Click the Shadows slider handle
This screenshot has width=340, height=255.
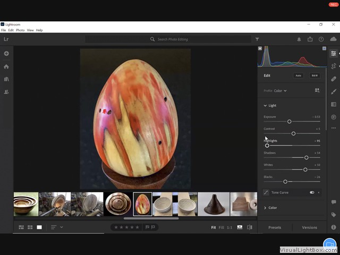tap(307, 158)
